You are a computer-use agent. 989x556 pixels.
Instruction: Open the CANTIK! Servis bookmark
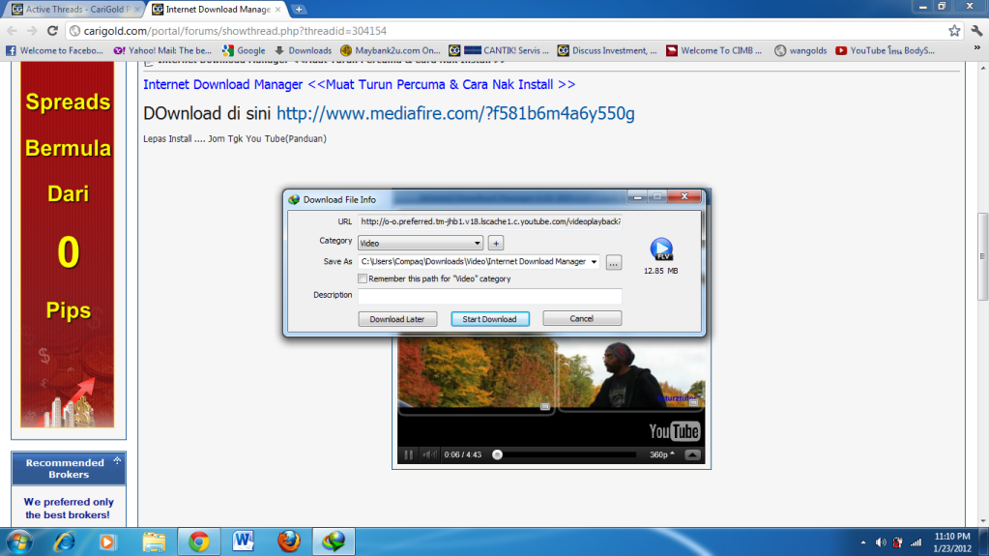tap(499, 50)
